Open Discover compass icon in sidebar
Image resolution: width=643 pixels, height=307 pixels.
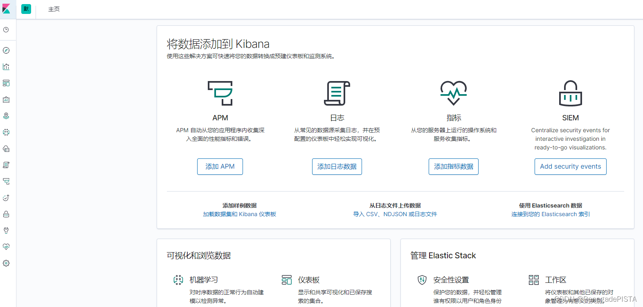(6, 50)
